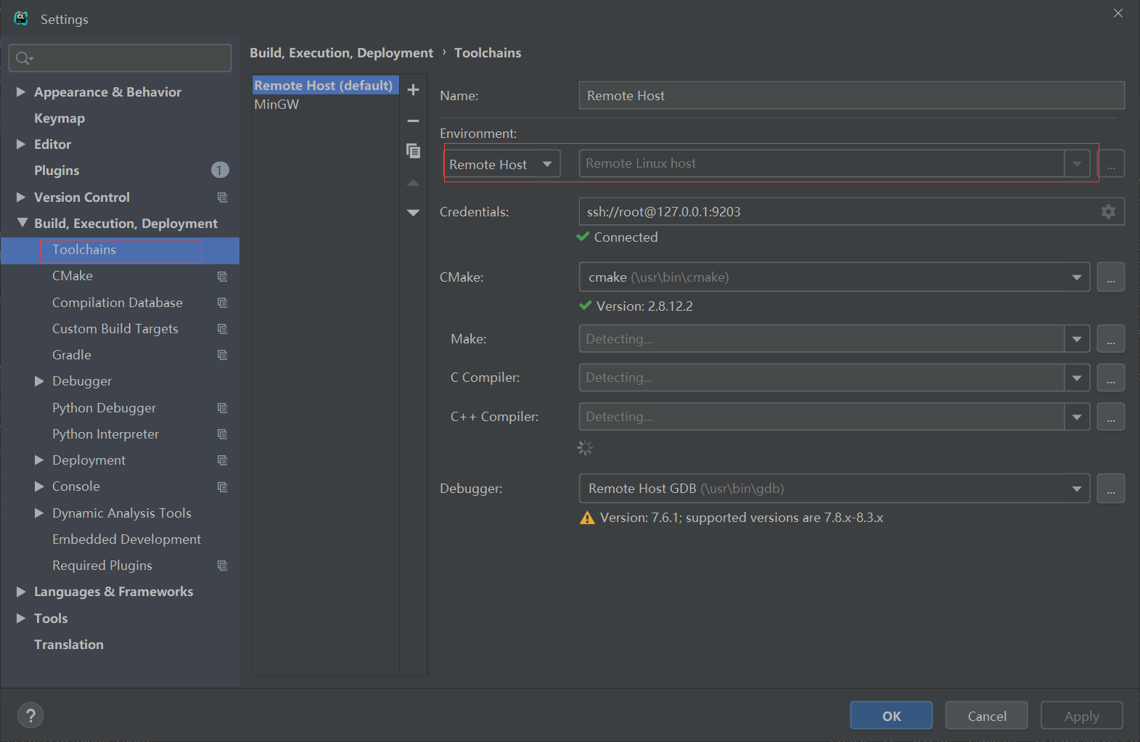
Task: Move toolchain down with arrow icon
Action: point(413,213)
